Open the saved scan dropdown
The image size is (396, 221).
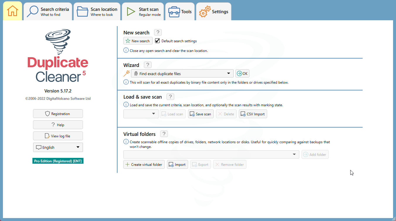tap(141, 114)
